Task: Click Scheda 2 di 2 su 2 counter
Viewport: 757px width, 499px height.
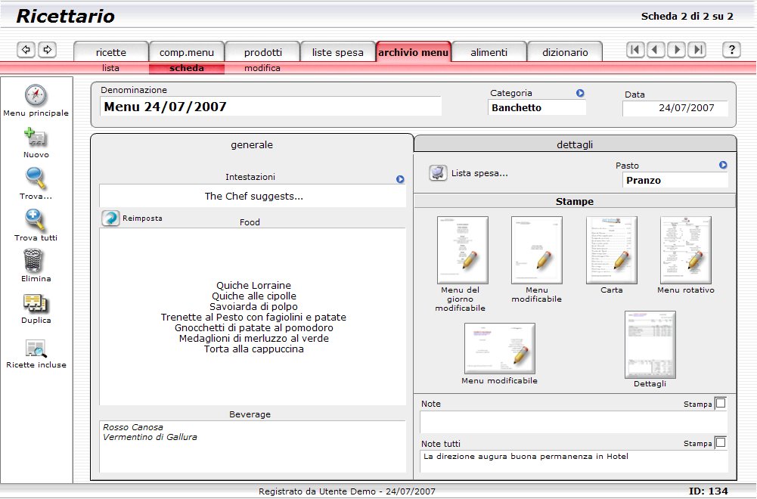Action: [687, 16]
